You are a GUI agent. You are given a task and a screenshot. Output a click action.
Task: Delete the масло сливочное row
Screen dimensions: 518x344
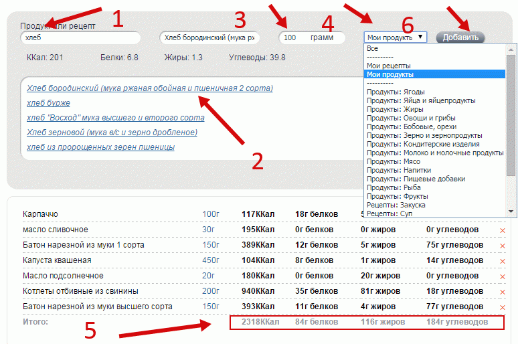tap(502, 231)
